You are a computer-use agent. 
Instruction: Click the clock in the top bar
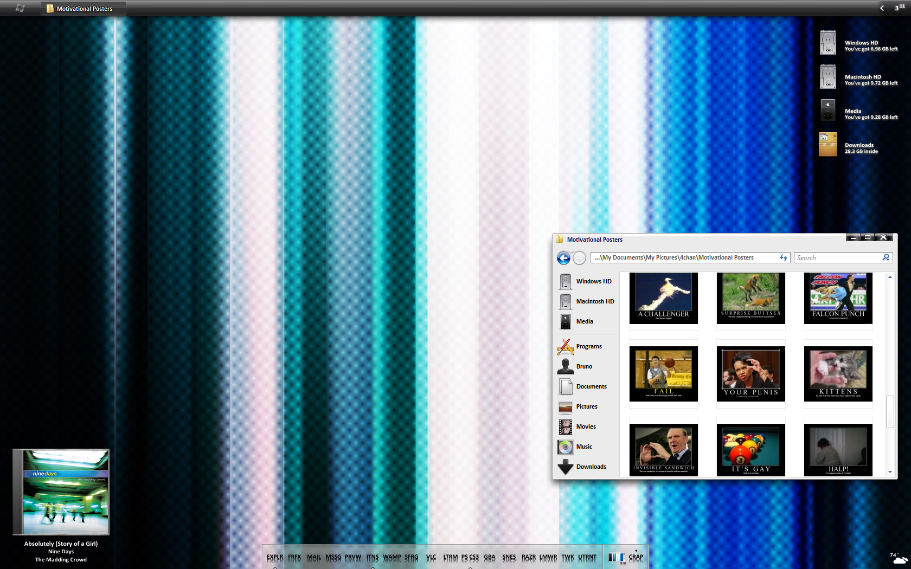click(x=900, y=8)
